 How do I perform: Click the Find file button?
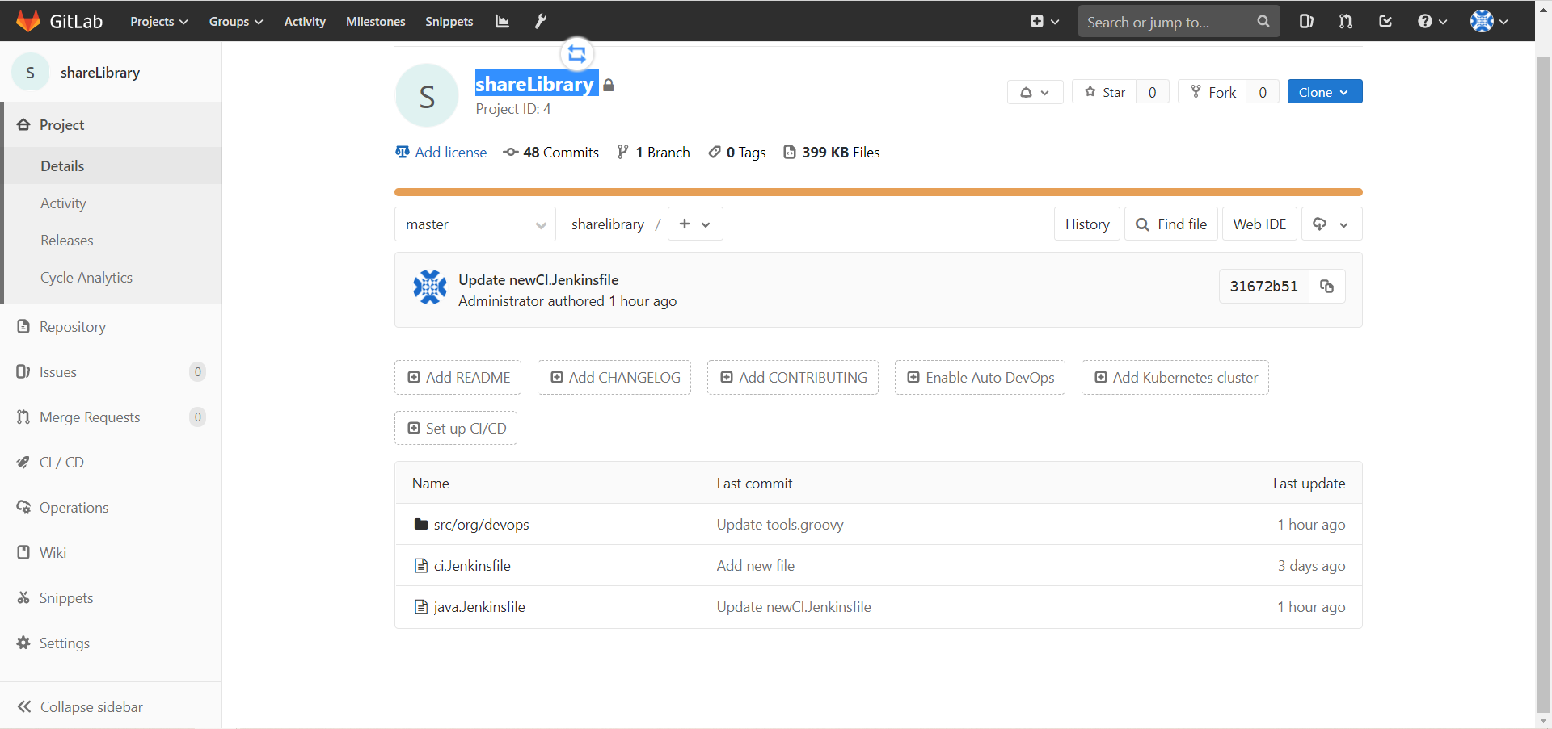pyautogui.click(x=1171, y=224)
